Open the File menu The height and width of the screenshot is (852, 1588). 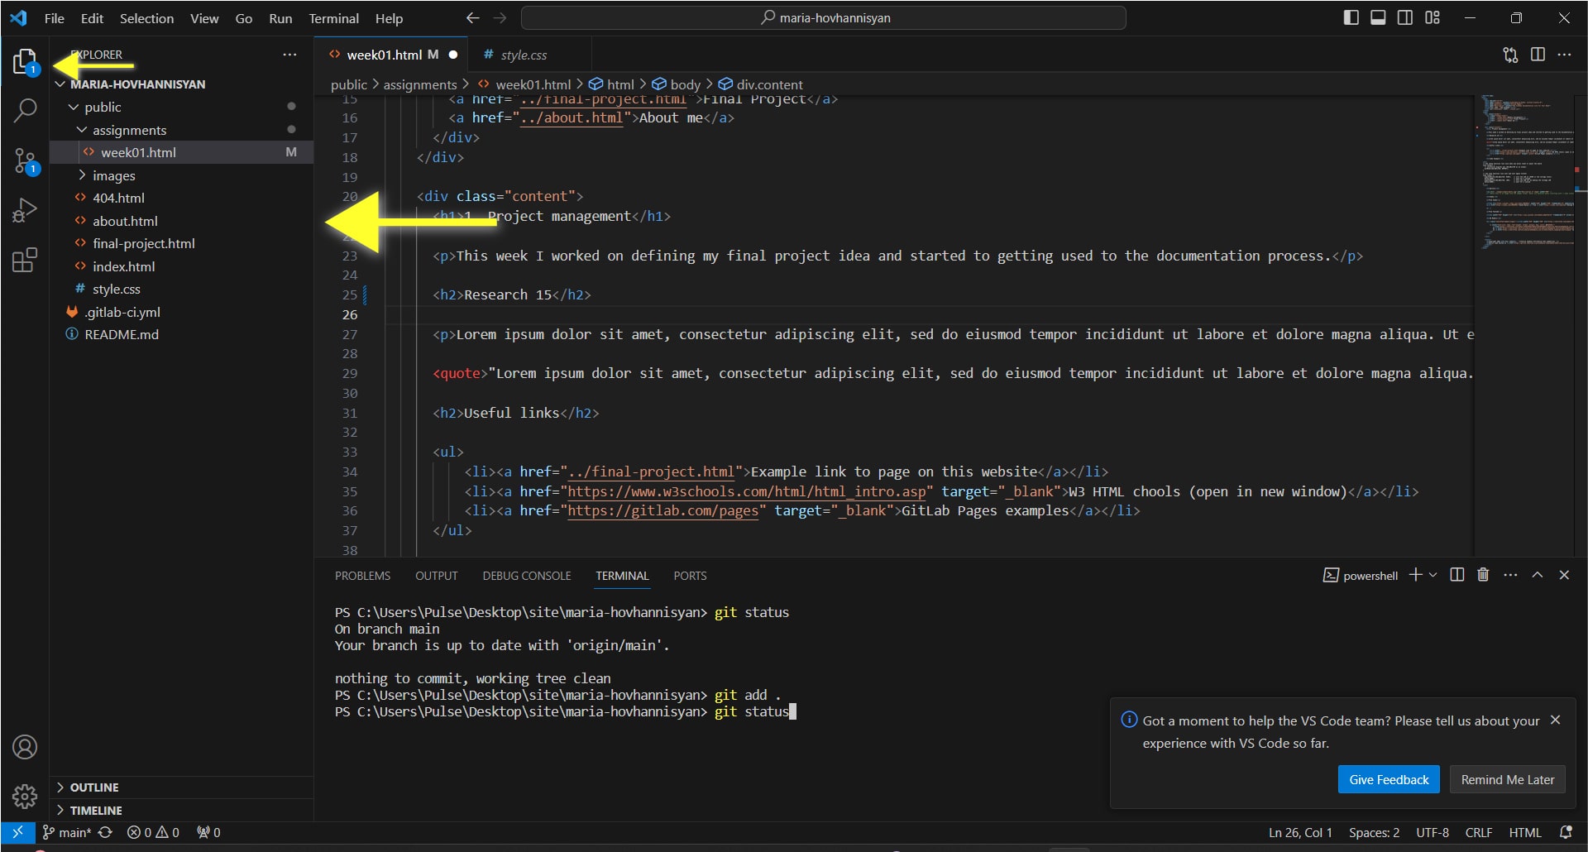click(54, 18)
